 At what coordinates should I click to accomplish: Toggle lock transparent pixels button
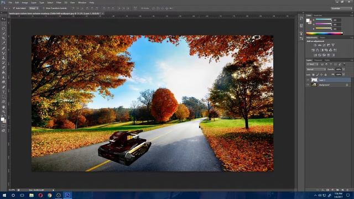(x=313, y=75)
